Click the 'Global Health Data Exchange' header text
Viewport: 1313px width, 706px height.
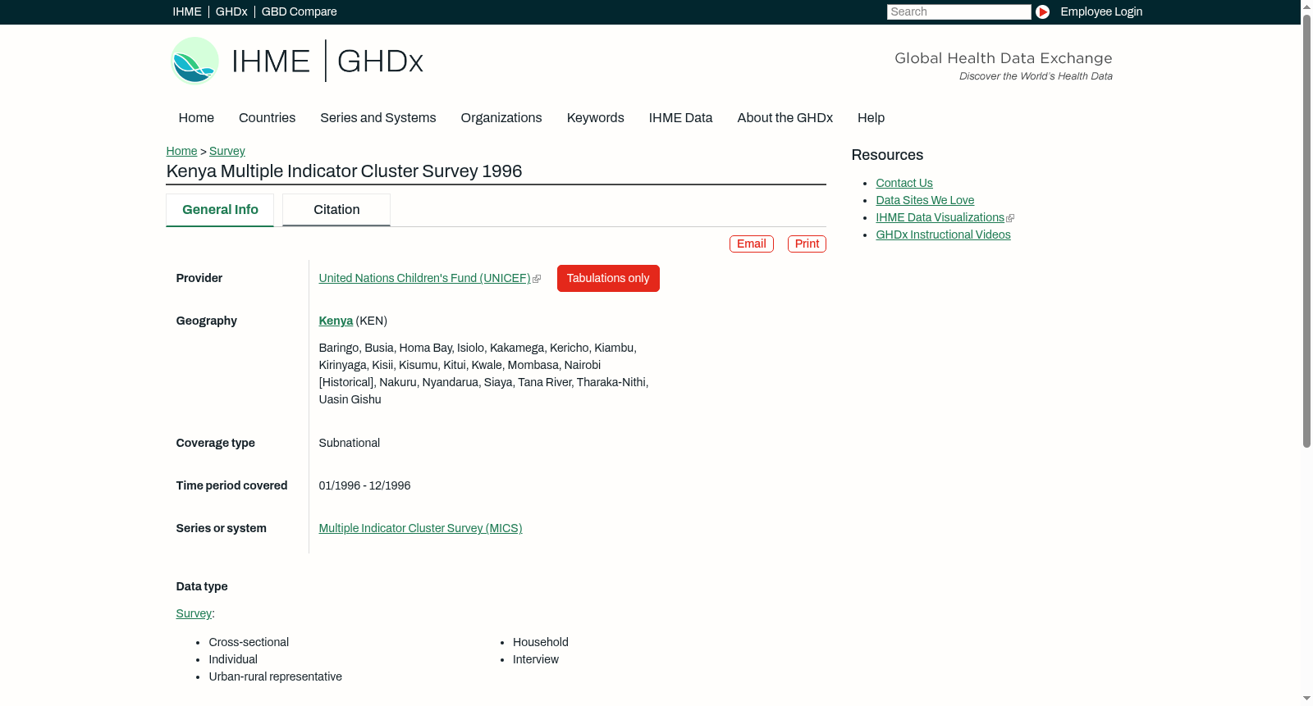pyautogui.click(x=1003, y=58)
